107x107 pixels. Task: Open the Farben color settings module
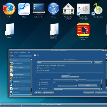coord(20,71)
